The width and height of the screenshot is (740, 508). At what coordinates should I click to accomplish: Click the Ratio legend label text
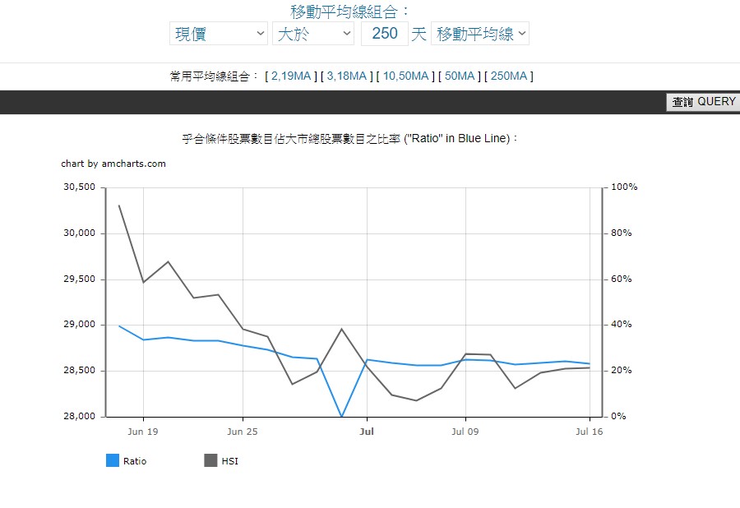135,462
